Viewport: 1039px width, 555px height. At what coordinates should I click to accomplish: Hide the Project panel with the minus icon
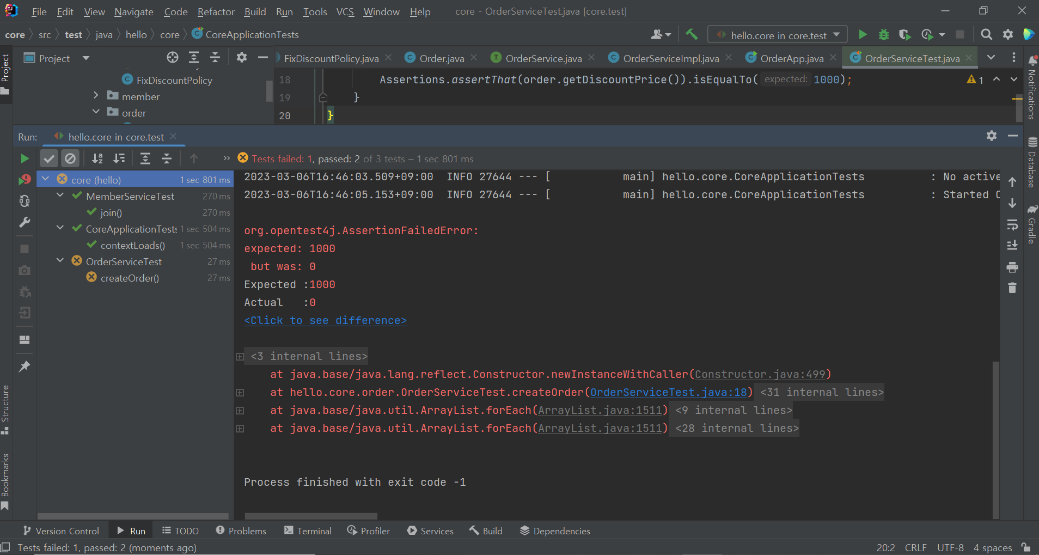[x=262, y=58]
